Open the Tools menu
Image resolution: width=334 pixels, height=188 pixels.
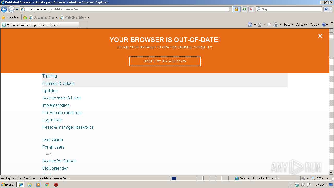(315, 25)
